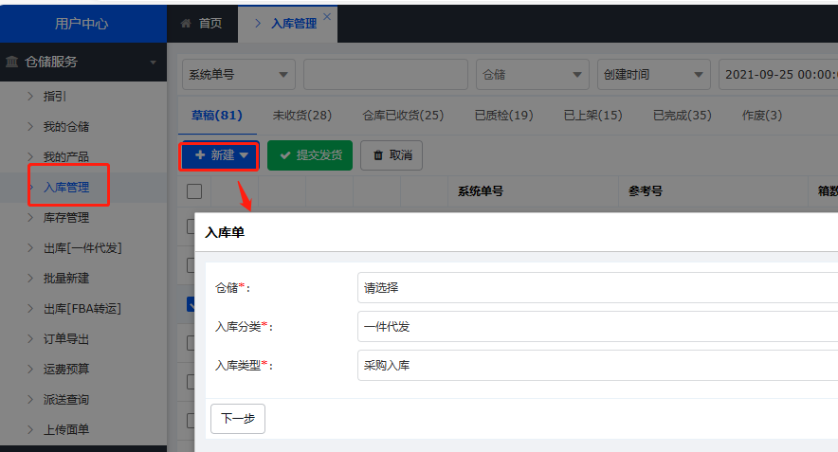Toggle the select-all checkbox in table header
The height and width of the screenshot is (452, 838).
click(194, 191)
